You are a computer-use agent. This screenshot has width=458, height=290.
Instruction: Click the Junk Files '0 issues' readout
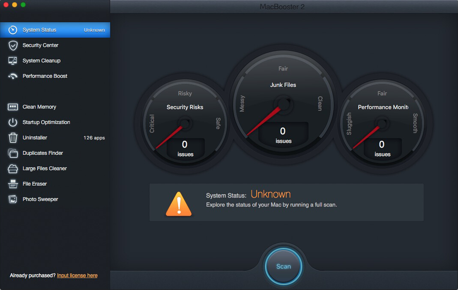(x=283, y=135)
